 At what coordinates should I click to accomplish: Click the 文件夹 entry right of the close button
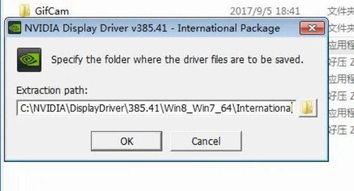point(341,28)
